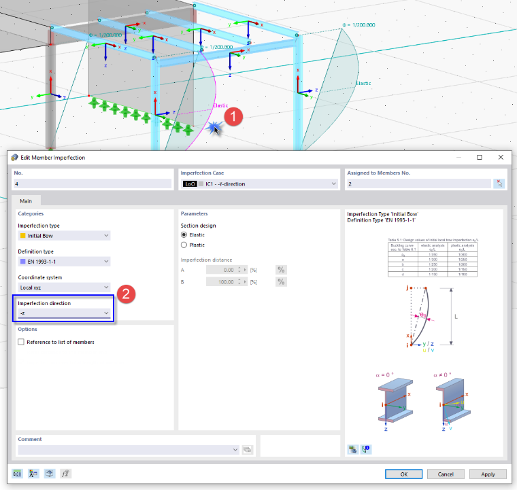Maximize the Edit Member Imperfection dialog
The image size is (517, 490).
tap(480, 158)
